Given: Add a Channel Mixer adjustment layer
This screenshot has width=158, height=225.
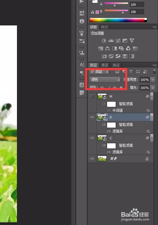Looking at the screenshot, I should (x=128, y=48).
